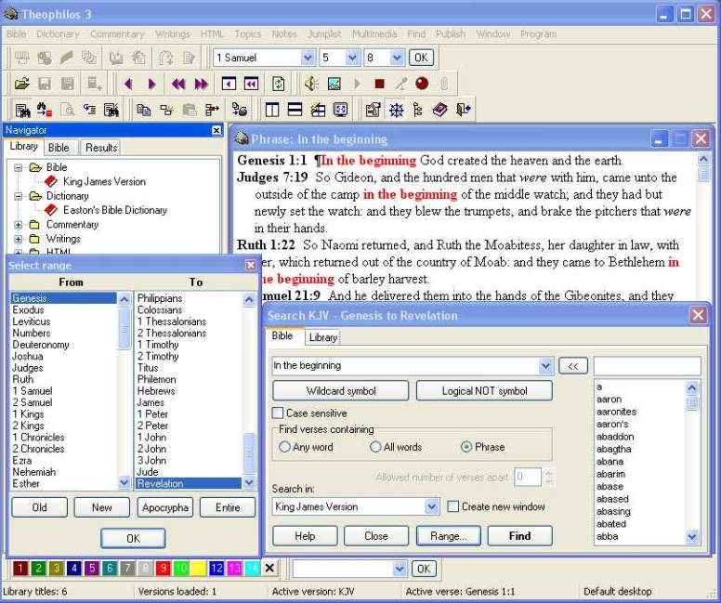Screen dimensions: 721x603
Task: Select the red color swatch 9
Action: pyautogui.click(x=163, y=569)
